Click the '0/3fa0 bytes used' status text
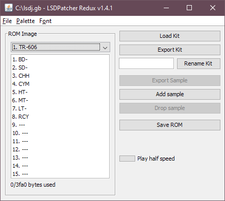 click(33, 185)
